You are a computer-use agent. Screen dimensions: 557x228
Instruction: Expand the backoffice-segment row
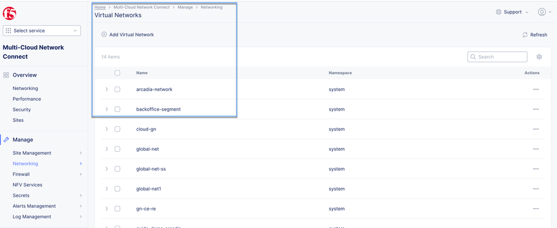(106, 110)
